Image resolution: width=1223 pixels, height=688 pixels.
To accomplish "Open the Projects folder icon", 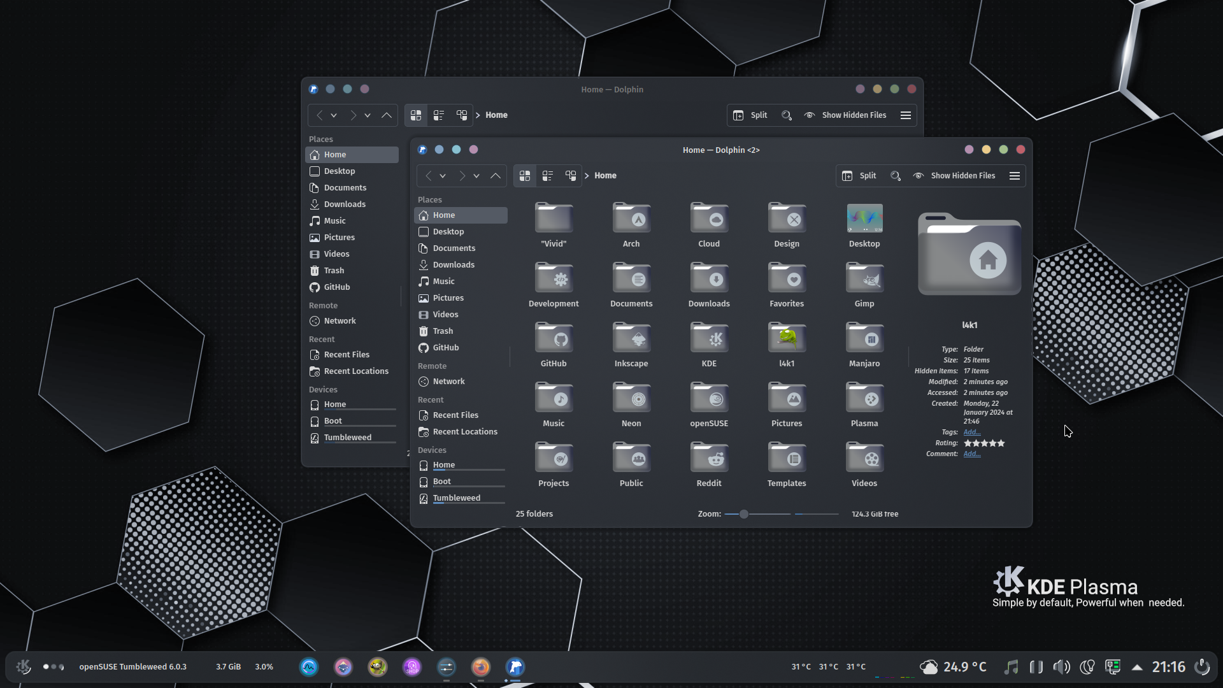I will (x=554, y=458).
